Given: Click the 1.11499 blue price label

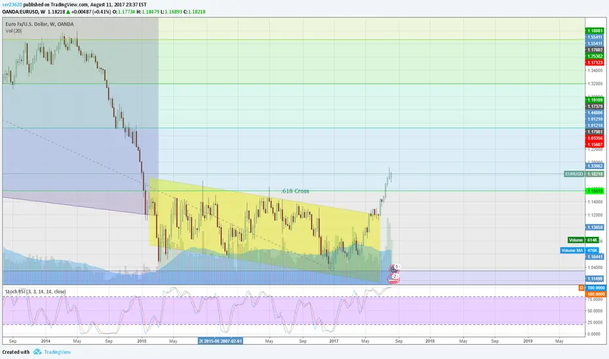Looking at the screenshot, I should [595, 279].
